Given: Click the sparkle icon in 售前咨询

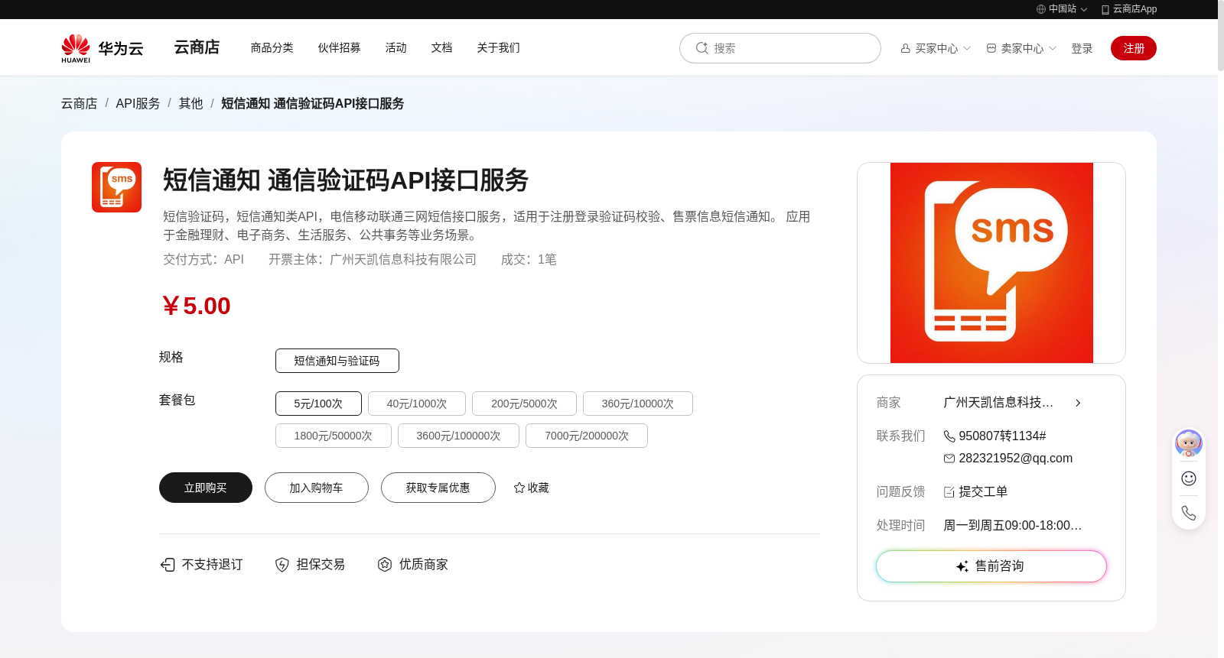Looking at the screenshot, I should 962,566.
